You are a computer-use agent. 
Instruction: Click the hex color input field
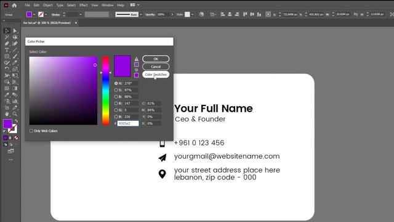click(128, 123)
